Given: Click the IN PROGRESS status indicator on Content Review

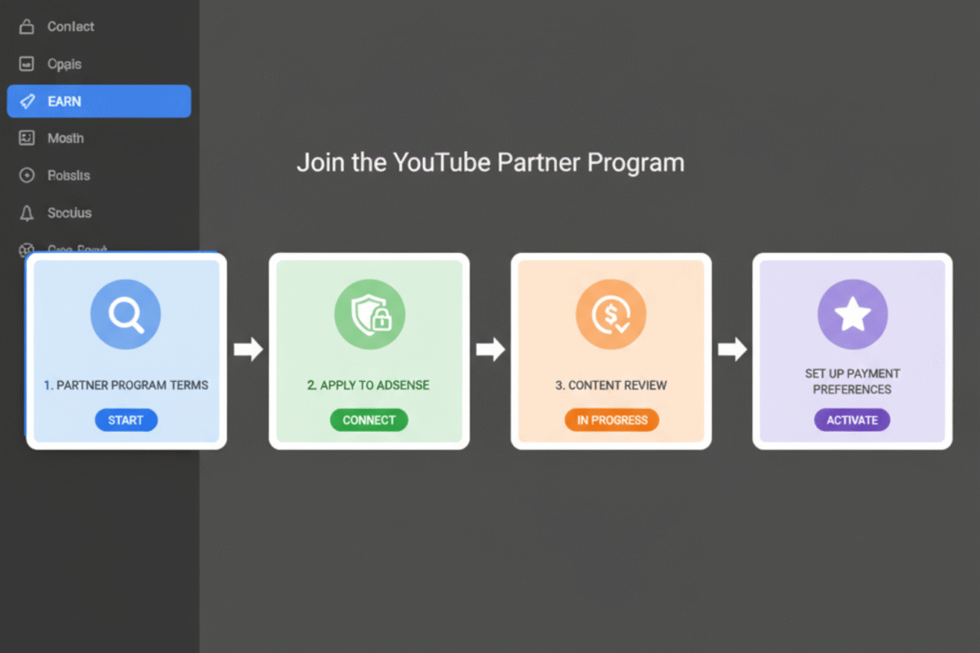Looking at the screenshot, I should 611,420.
